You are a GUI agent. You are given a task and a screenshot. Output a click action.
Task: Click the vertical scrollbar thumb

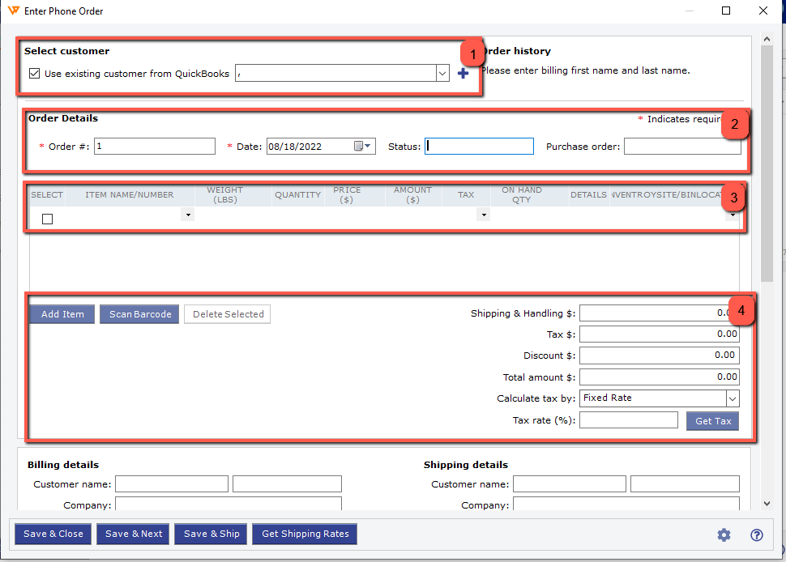767,162
